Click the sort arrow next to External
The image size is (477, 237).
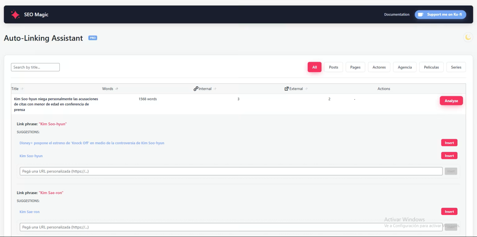tap(306, 89)
